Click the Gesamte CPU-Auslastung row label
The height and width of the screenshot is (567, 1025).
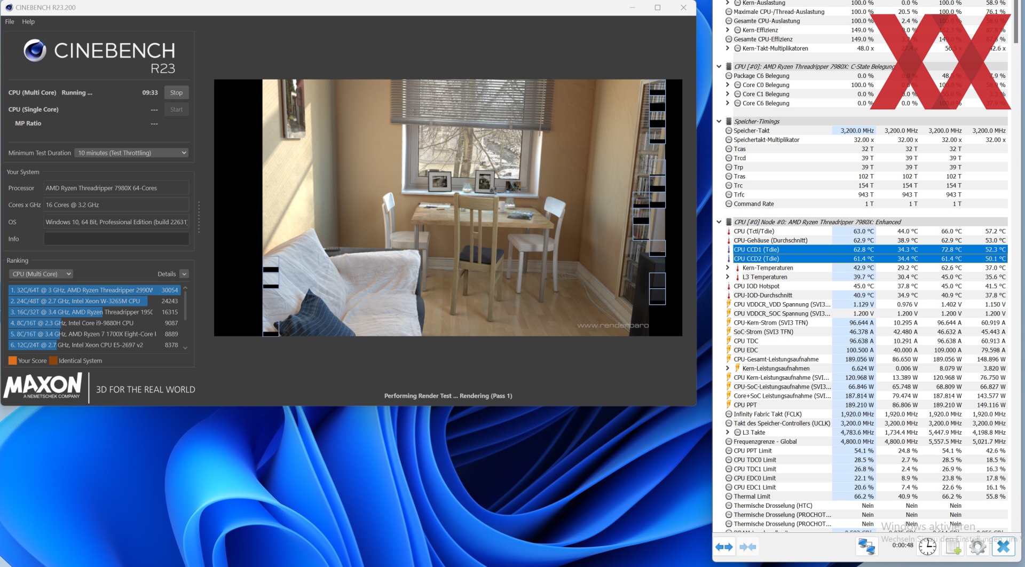coord(767,21)
